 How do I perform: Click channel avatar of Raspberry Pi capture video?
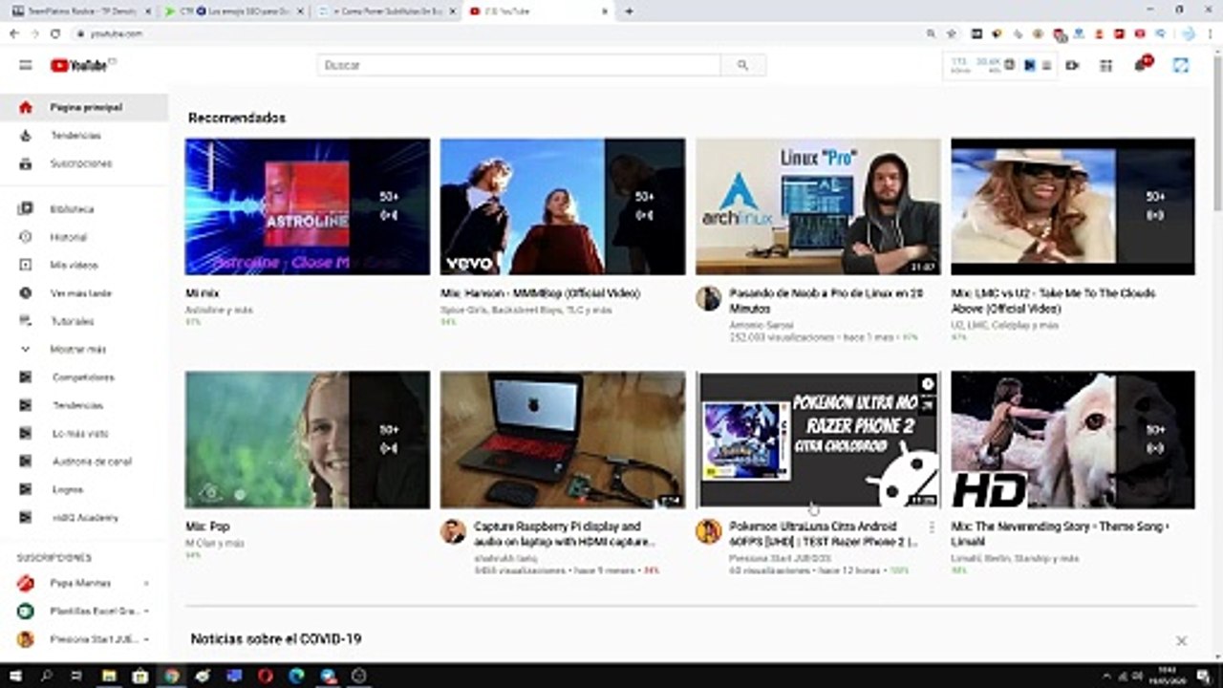tap(453, 531)
